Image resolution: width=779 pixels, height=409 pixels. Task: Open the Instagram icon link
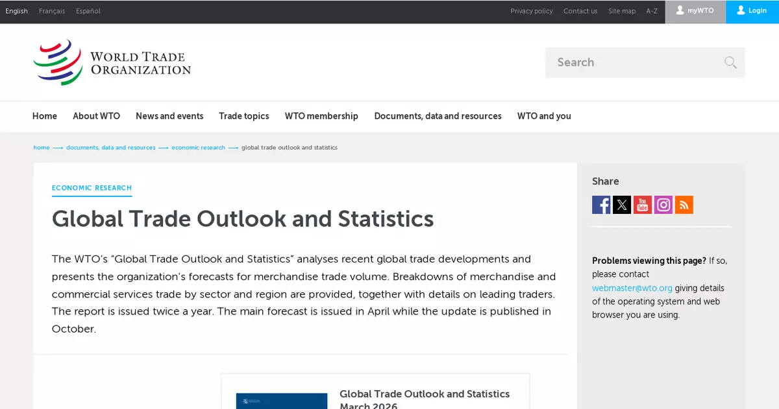click(663, 205)
